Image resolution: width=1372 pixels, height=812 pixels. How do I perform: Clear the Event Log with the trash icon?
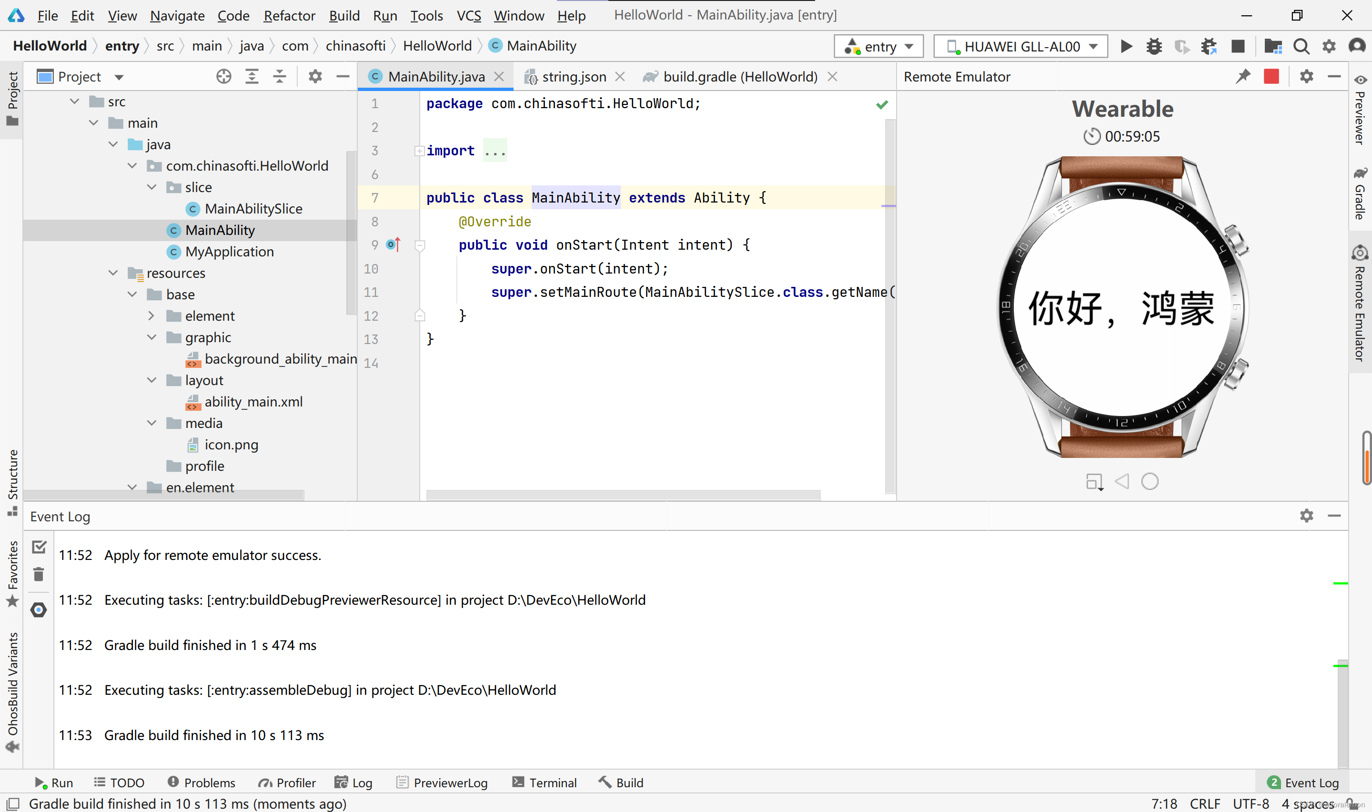pos(39,574)
